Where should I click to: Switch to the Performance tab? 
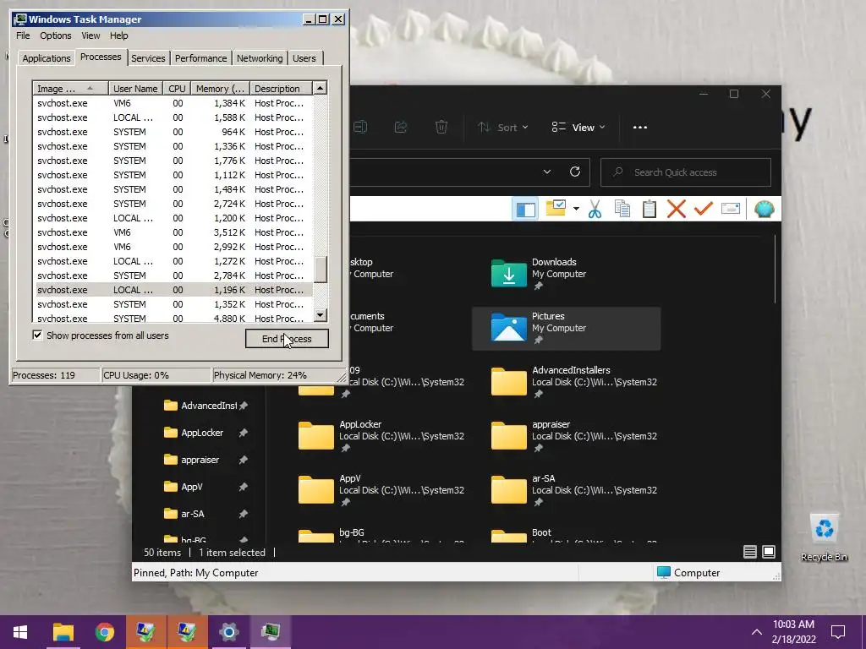click(201, 58)
